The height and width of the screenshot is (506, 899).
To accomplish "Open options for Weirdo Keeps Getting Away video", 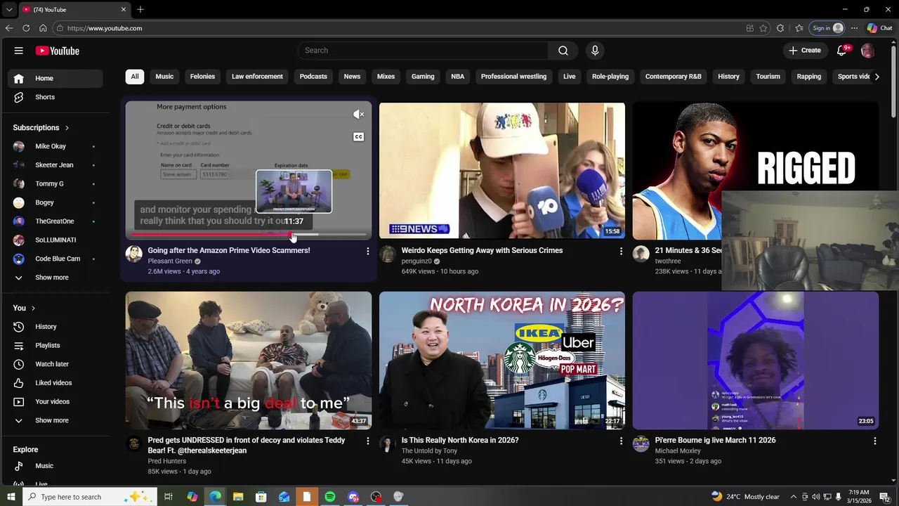I will pos(621,251).
